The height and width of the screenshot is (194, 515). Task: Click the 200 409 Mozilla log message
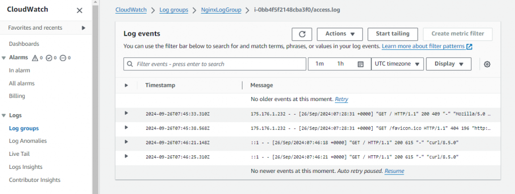point(371,114)
